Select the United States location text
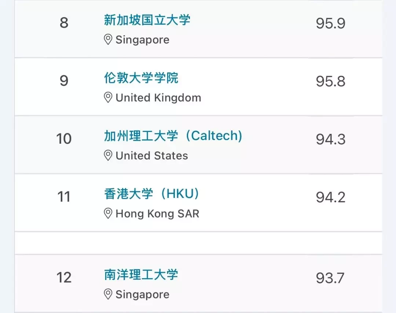This screenshot has height=313, width=396. coord(152,155)
